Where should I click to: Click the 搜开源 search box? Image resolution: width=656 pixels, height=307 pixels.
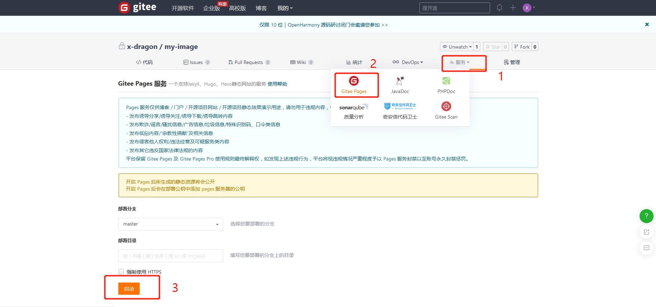pos(454,8)
